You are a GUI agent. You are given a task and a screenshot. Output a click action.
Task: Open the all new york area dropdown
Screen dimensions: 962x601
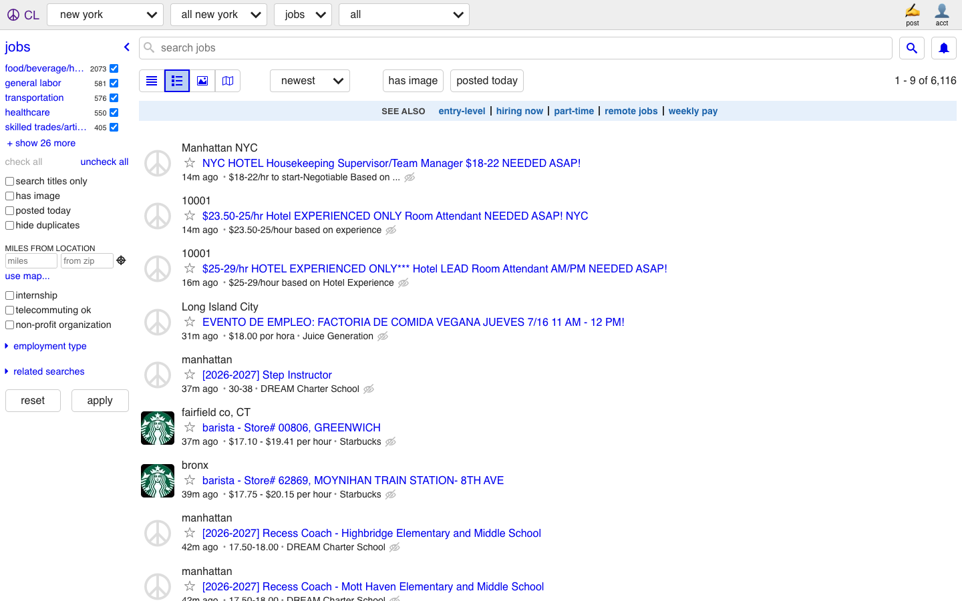pyautogui.click(x=218, y=15)
